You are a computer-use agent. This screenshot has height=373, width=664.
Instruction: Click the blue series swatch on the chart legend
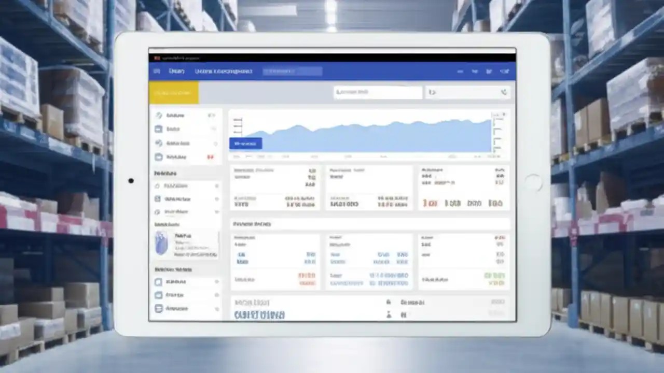point(245,144)
